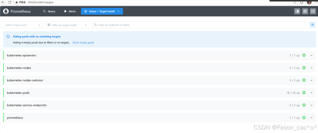The height and width of the screenshot is (133, 318).
Task: Click the Prometheus flame logo
Action: (6, 11)
